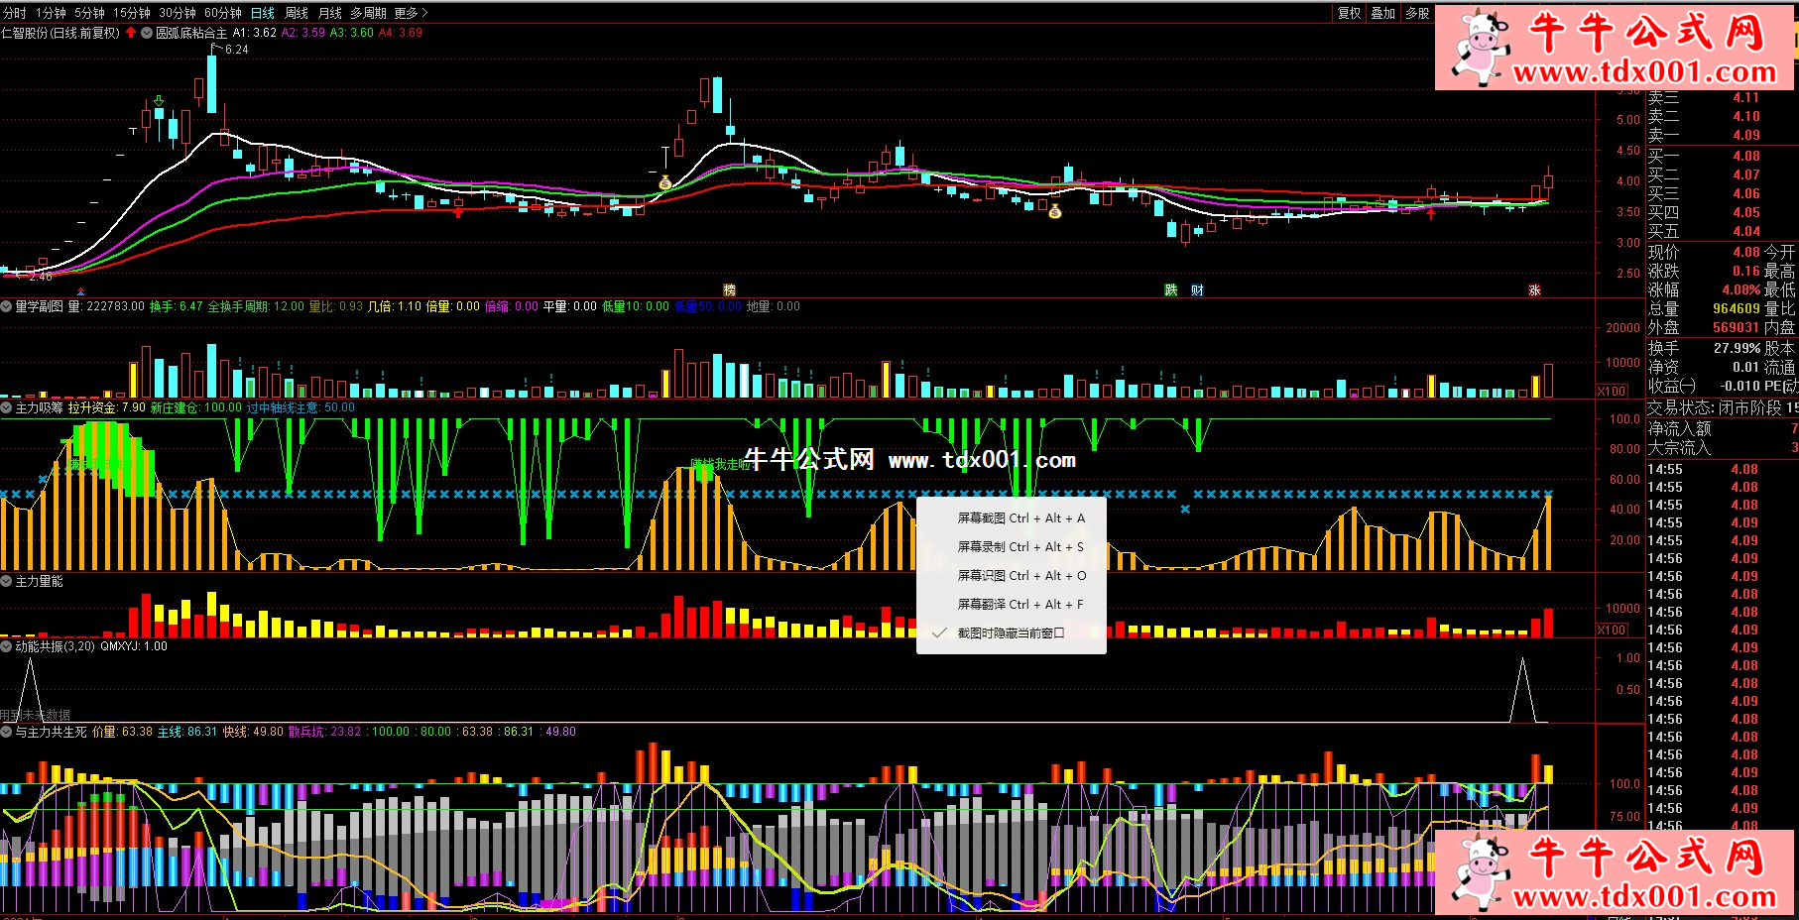The height and width of the screenshot is (920, 1799).
Task: Switch to 周线 weekly period tab
Action: [297, 13]
